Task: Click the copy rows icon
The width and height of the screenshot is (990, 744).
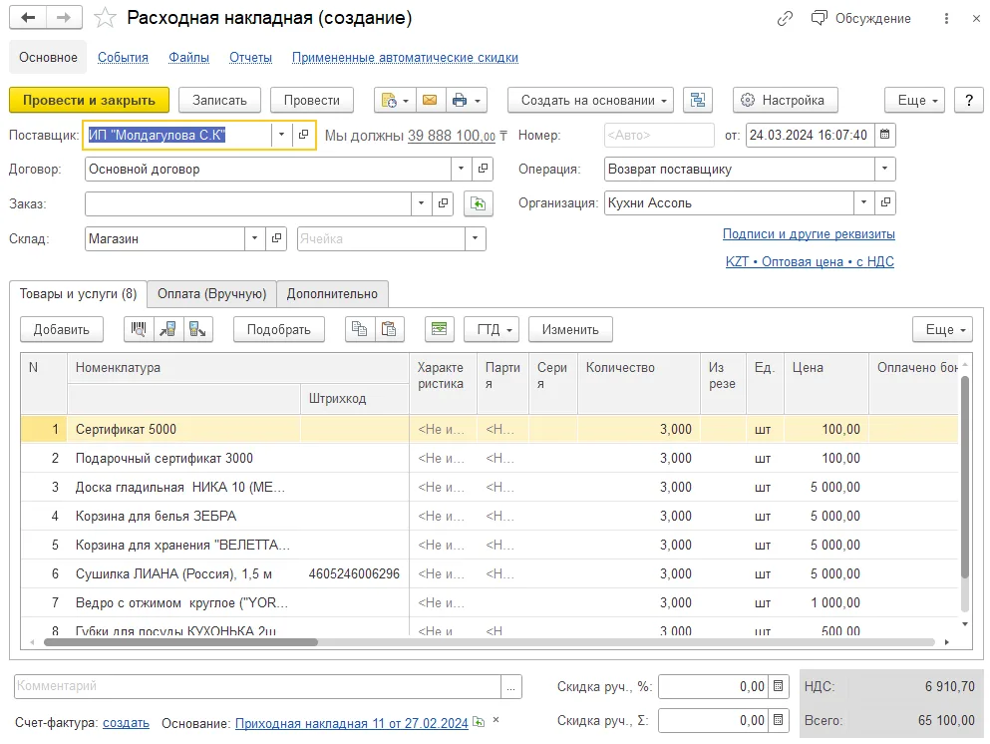Action: (x=359, y=330)
